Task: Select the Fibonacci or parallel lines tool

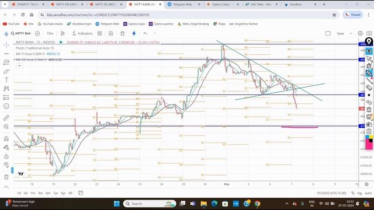Action: tap(6, 62)
